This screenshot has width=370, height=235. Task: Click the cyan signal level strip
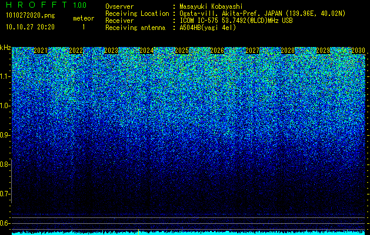point(189,233)
